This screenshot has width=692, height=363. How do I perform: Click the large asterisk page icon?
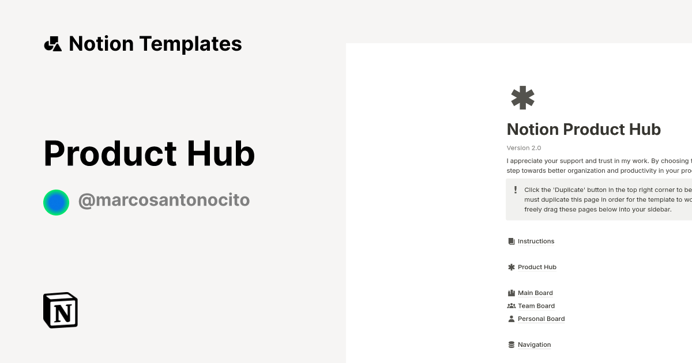pos(522,97)
